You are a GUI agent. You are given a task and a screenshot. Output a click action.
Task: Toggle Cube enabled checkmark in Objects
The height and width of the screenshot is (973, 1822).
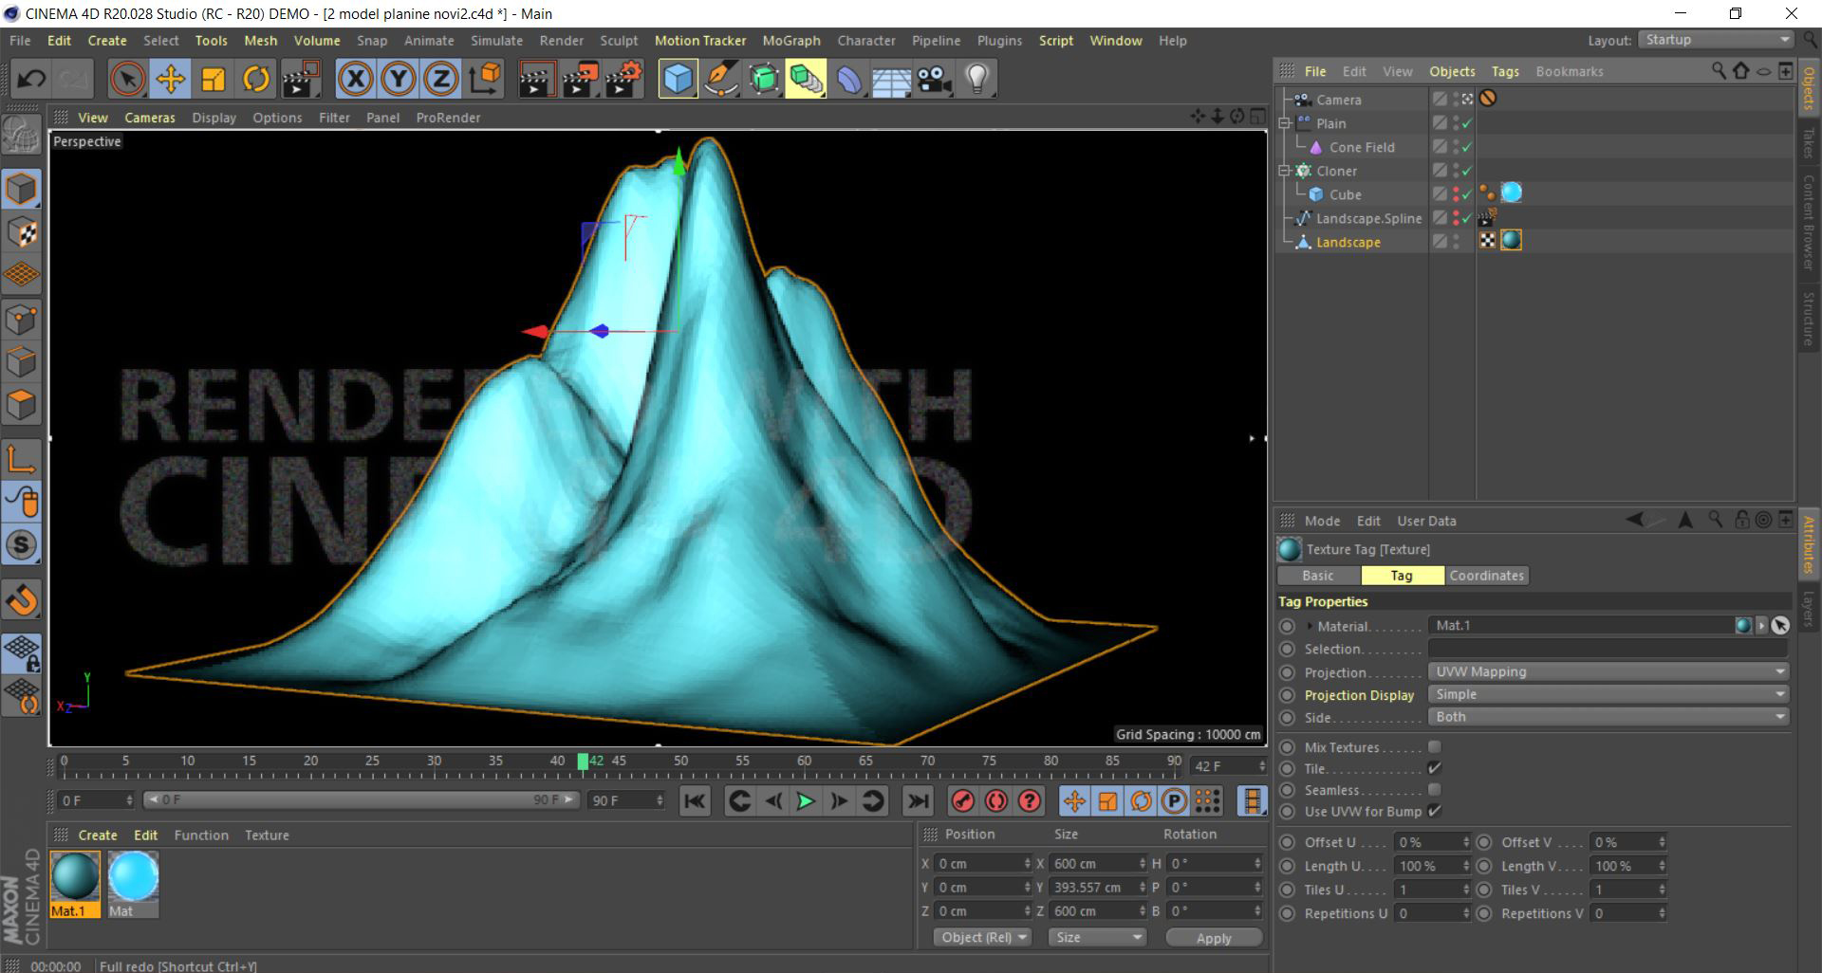[1467, 194]
